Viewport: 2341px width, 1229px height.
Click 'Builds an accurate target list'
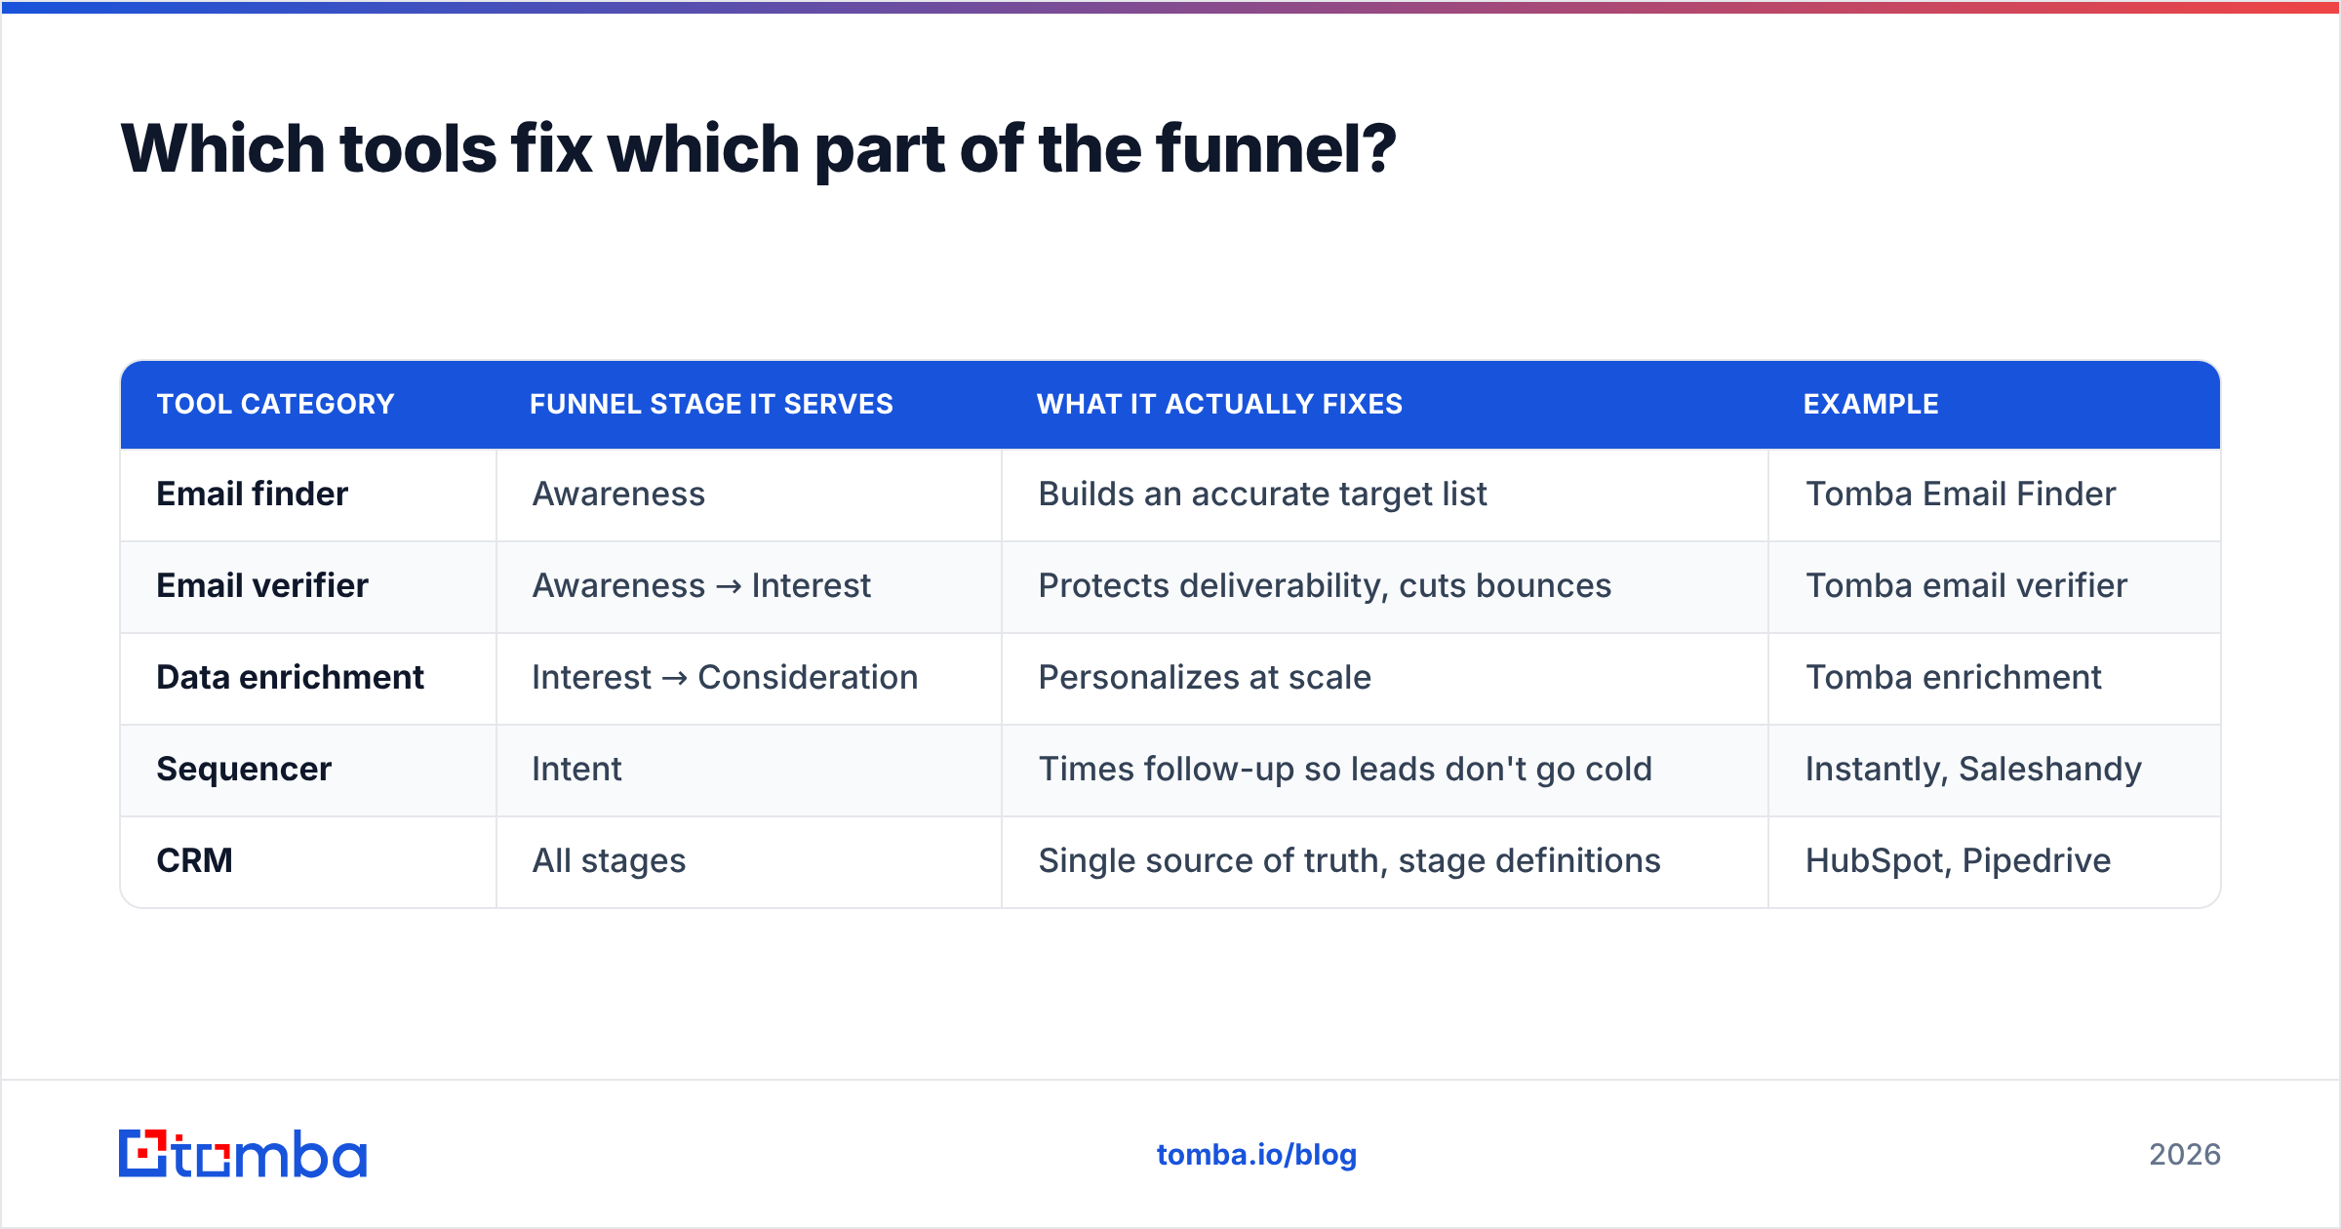coord(1262,495)
